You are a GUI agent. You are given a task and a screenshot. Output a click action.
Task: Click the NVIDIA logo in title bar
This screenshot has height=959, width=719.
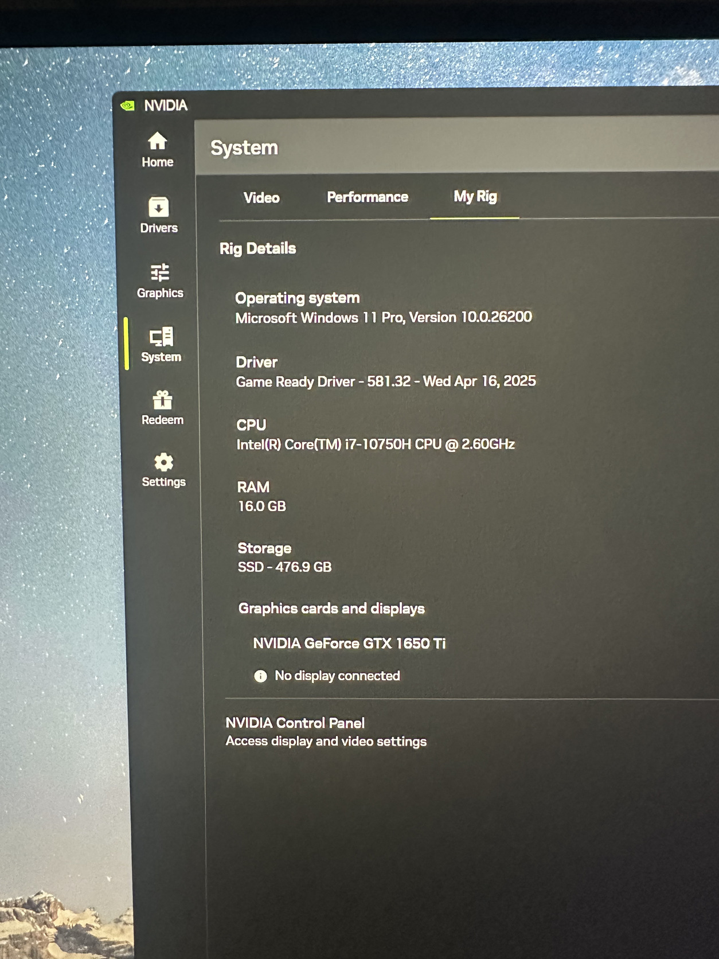127,106
